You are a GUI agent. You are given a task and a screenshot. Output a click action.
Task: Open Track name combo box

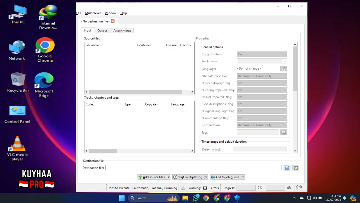[262, 61]
